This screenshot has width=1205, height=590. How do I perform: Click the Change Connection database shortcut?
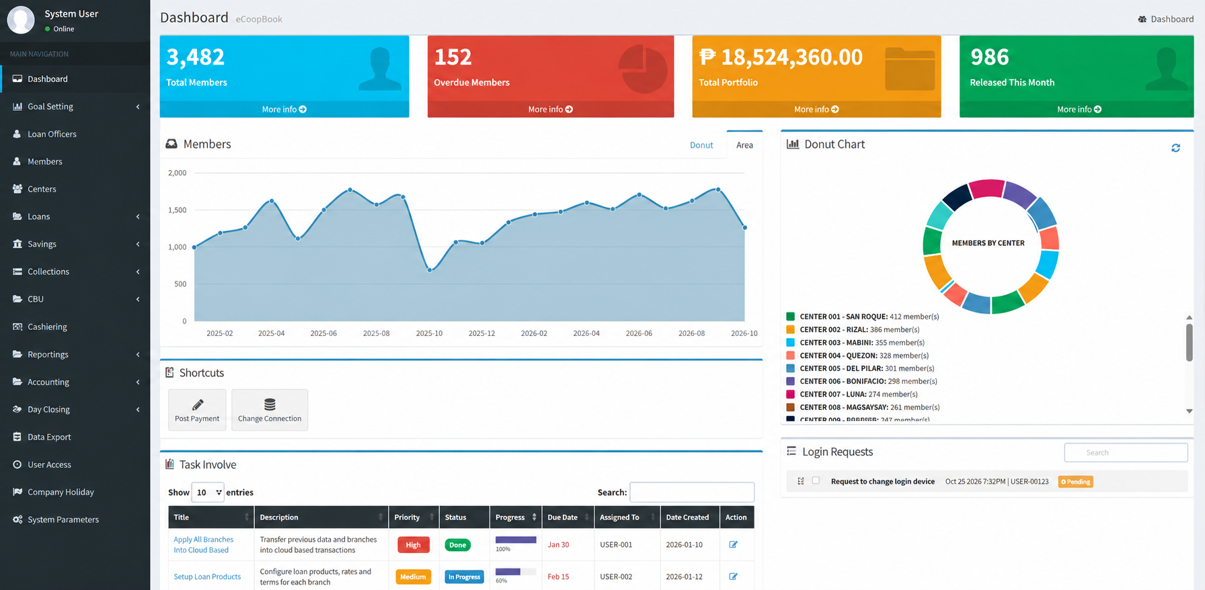(270, 410)
